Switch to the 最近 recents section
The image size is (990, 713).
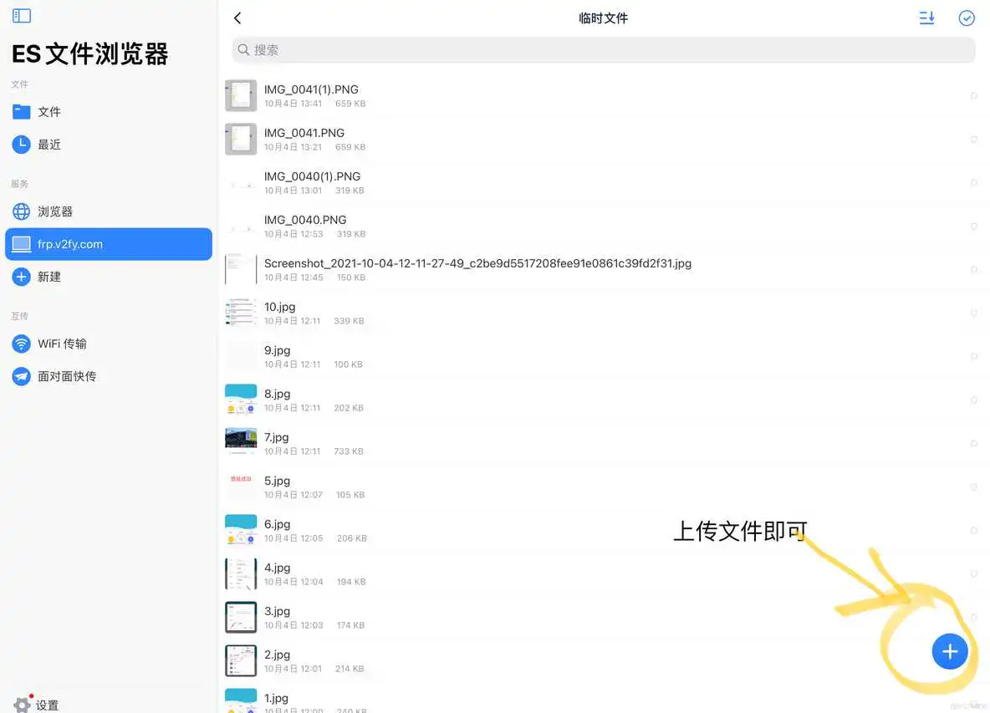(48, 144)
